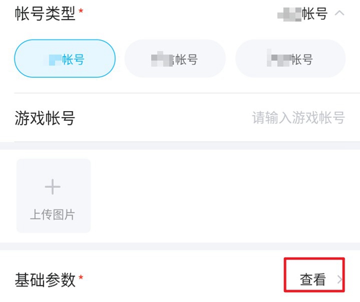The image size is (360, 302).
Task: Click the 帐号类型 field label
Action: 45,13
